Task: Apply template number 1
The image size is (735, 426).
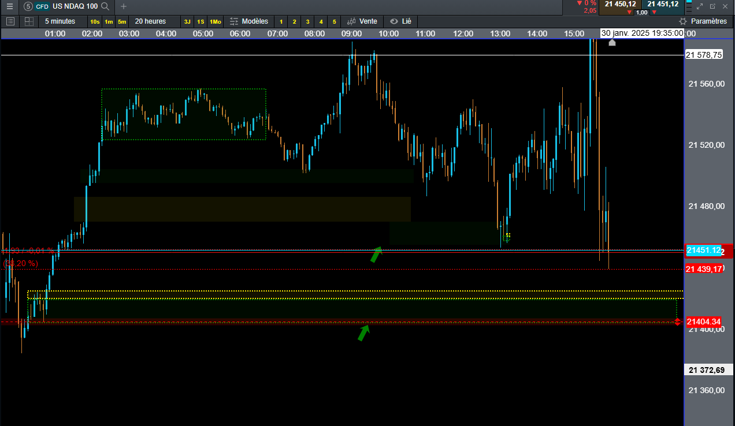Action: coord(281,21)
